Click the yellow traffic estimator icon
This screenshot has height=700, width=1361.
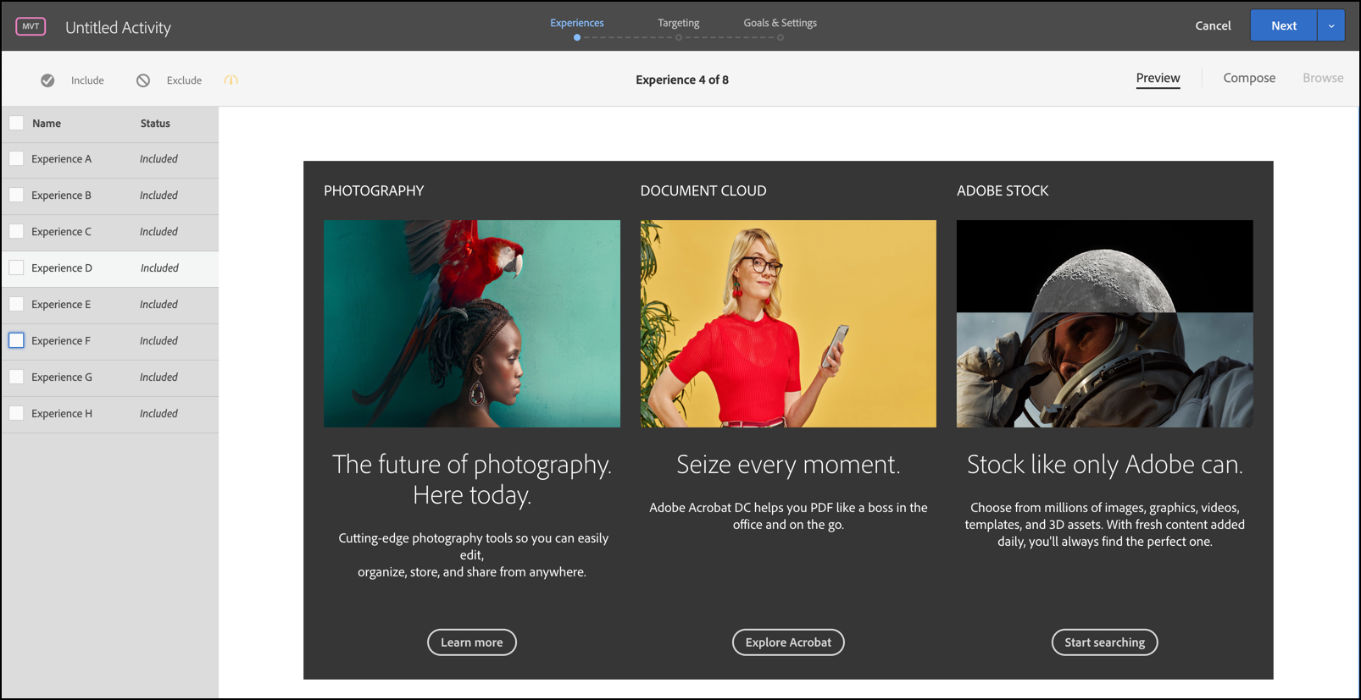[231, 80]
